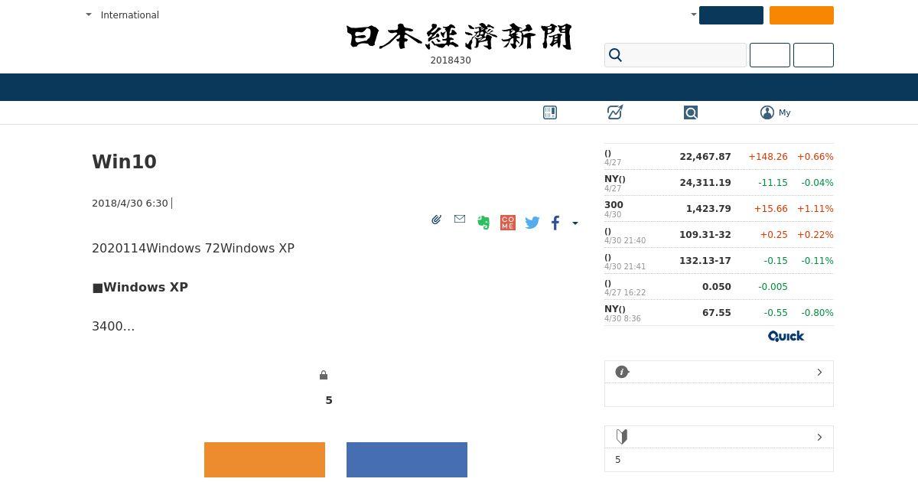918x482 pixels.
Task: Expand the information panel chevron
Action: click(x=819, y=372)
